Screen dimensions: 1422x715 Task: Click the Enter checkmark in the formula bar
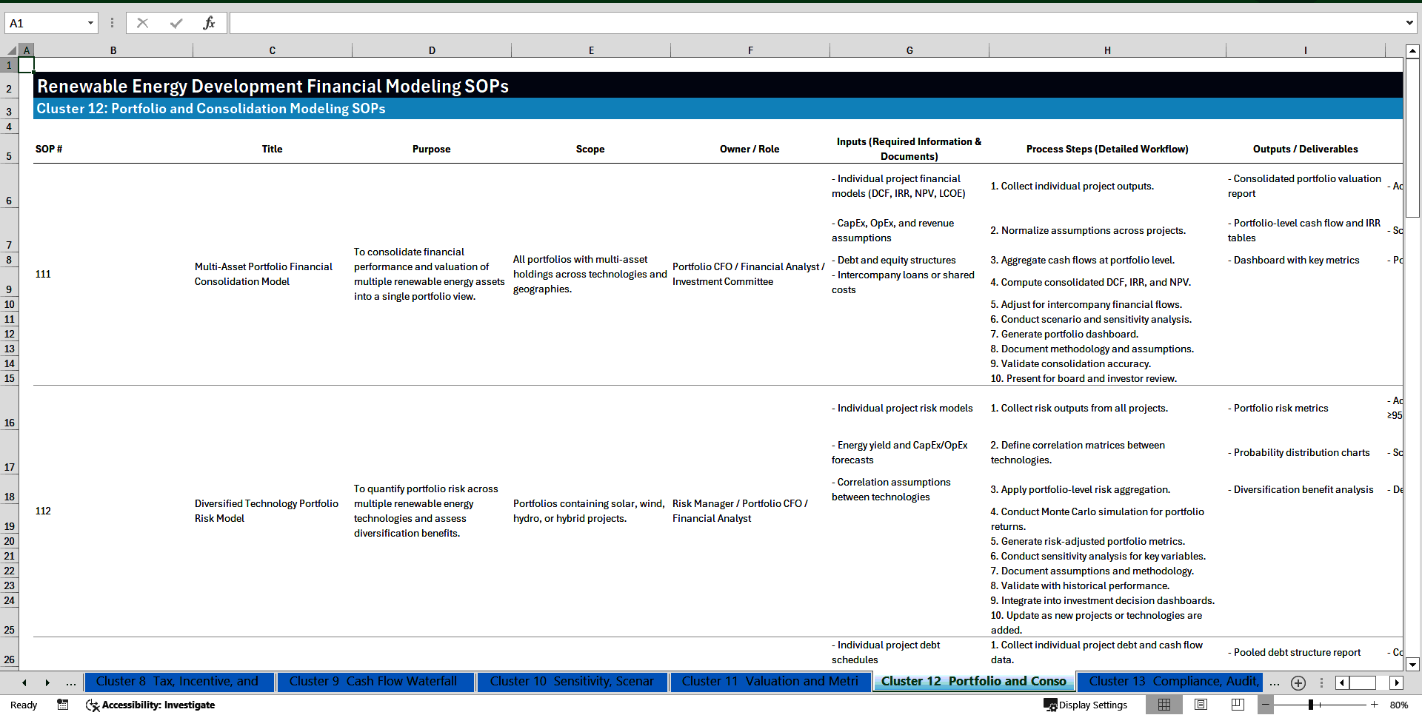click(176, 22)
